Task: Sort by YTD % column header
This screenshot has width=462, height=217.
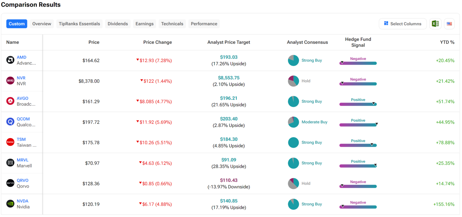Action: coord(447,42)
